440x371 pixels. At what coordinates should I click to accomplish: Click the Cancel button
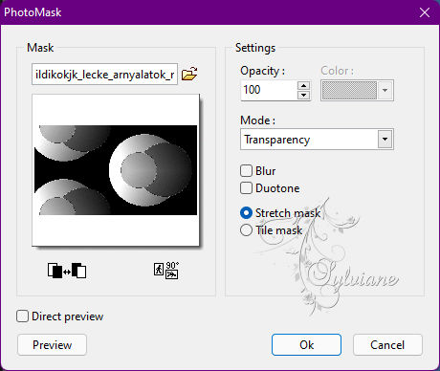(x=387, y=345)
